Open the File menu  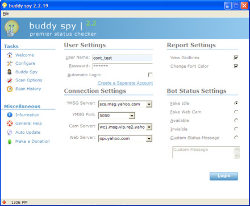point(6,14)
